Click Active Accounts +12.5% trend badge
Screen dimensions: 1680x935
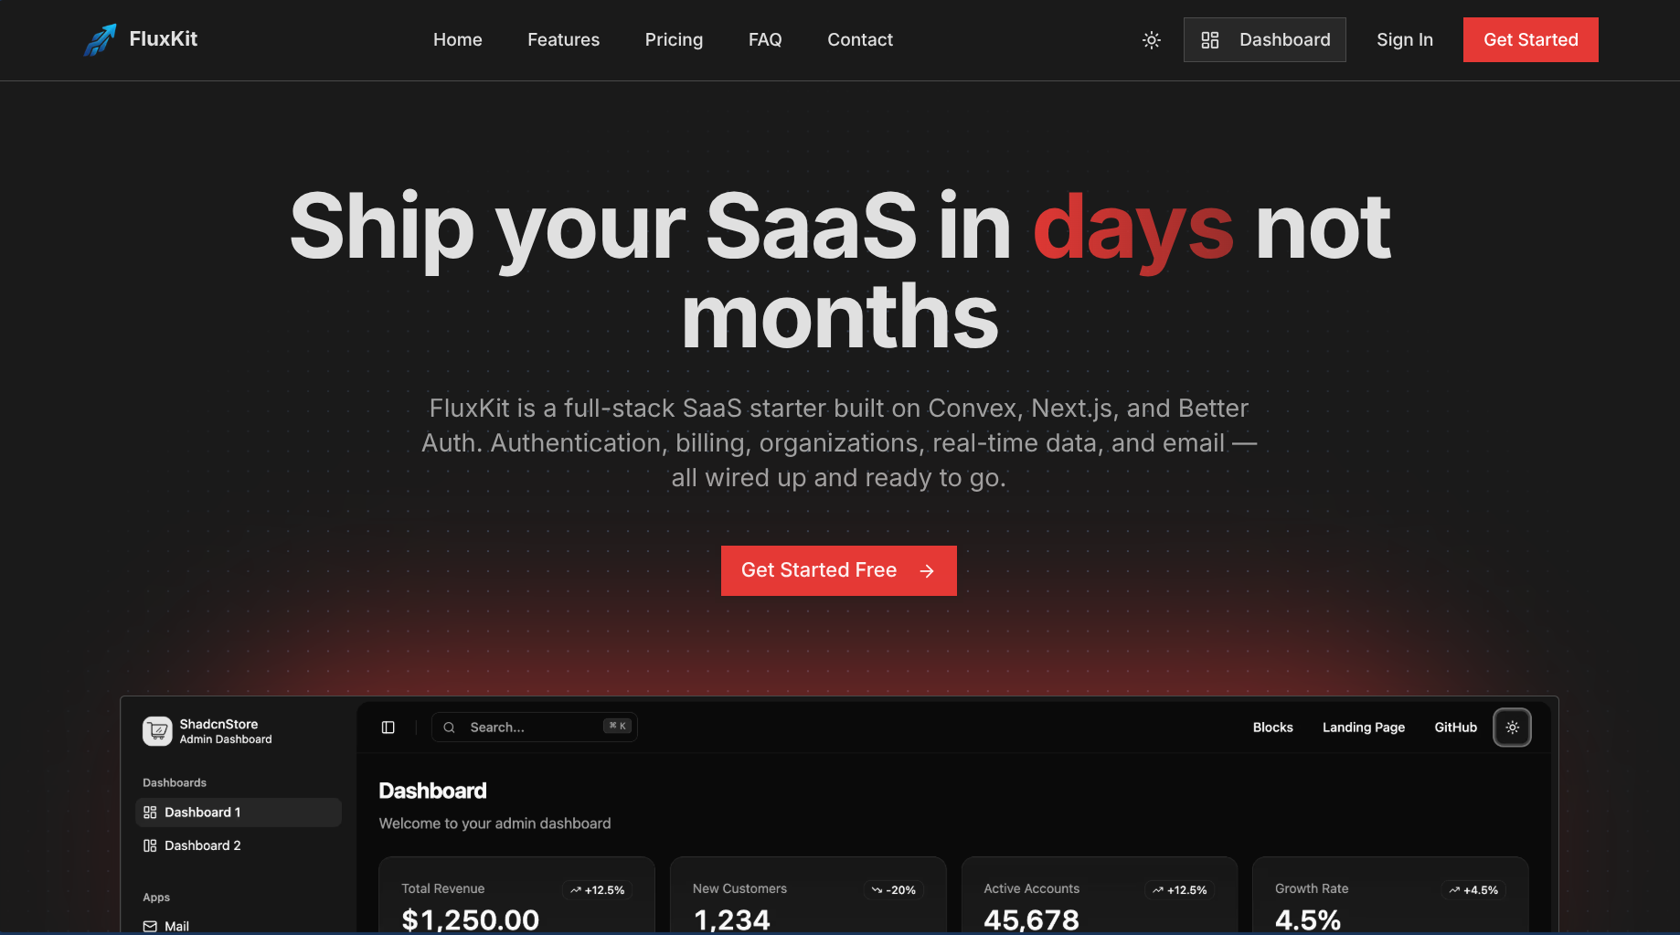point(1179,890)
